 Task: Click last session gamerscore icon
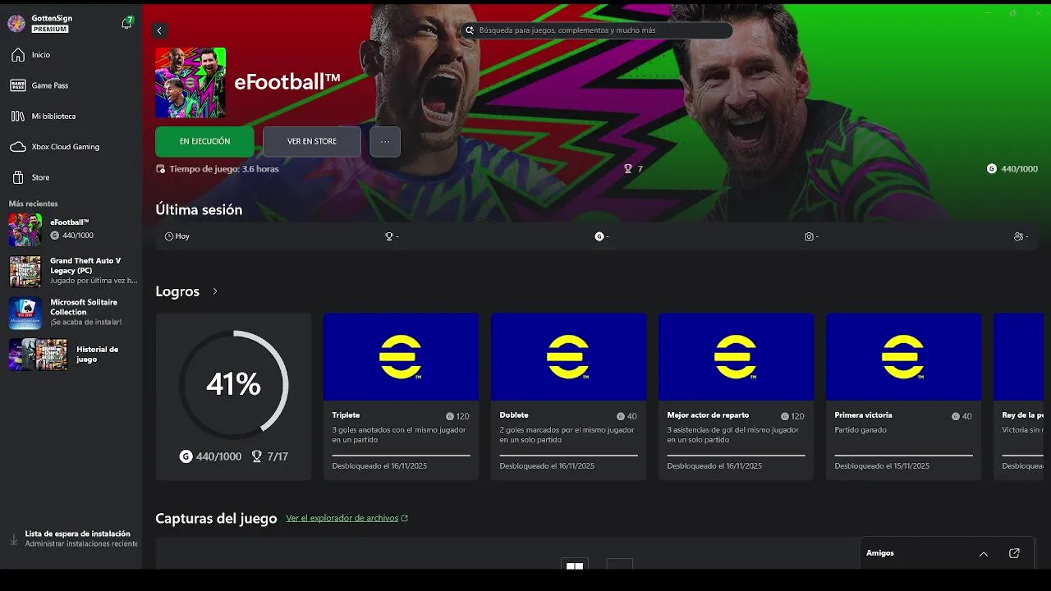tap(599, 236)
